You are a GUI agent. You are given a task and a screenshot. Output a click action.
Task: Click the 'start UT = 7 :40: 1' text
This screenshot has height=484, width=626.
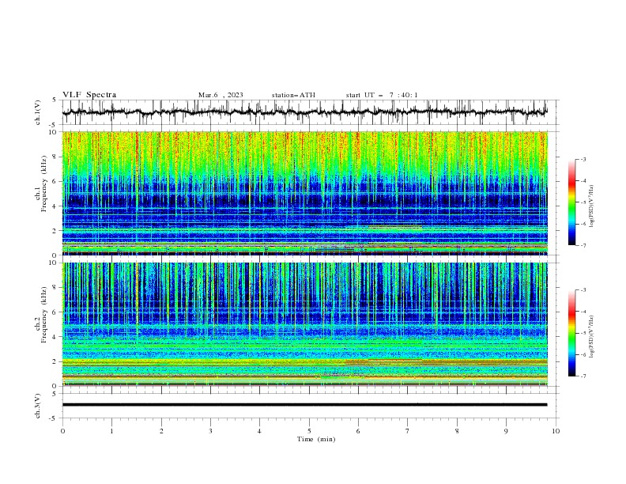coord(382,95)
